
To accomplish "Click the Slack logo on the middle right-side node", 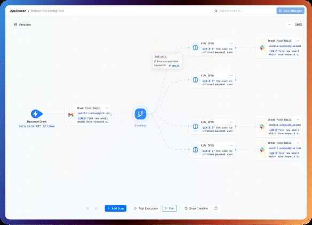I will click(x=262, y=126).
